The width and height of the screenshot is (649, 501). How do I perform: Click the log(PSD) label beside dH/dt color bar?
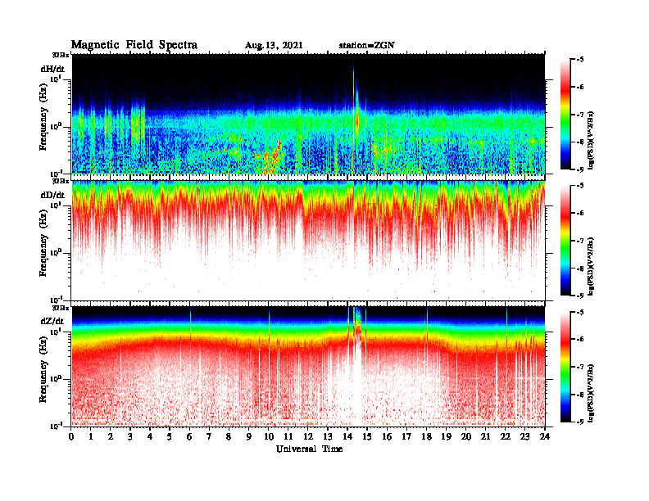(591, 140)
